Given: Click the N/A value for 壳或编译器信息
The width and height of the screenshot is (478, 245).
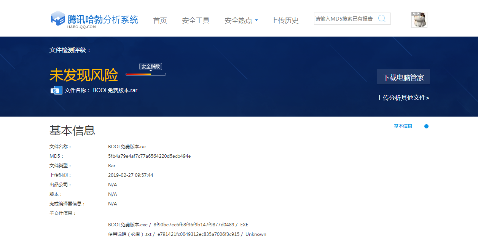Looking at the screenshot, I should [x=113, y=204].
